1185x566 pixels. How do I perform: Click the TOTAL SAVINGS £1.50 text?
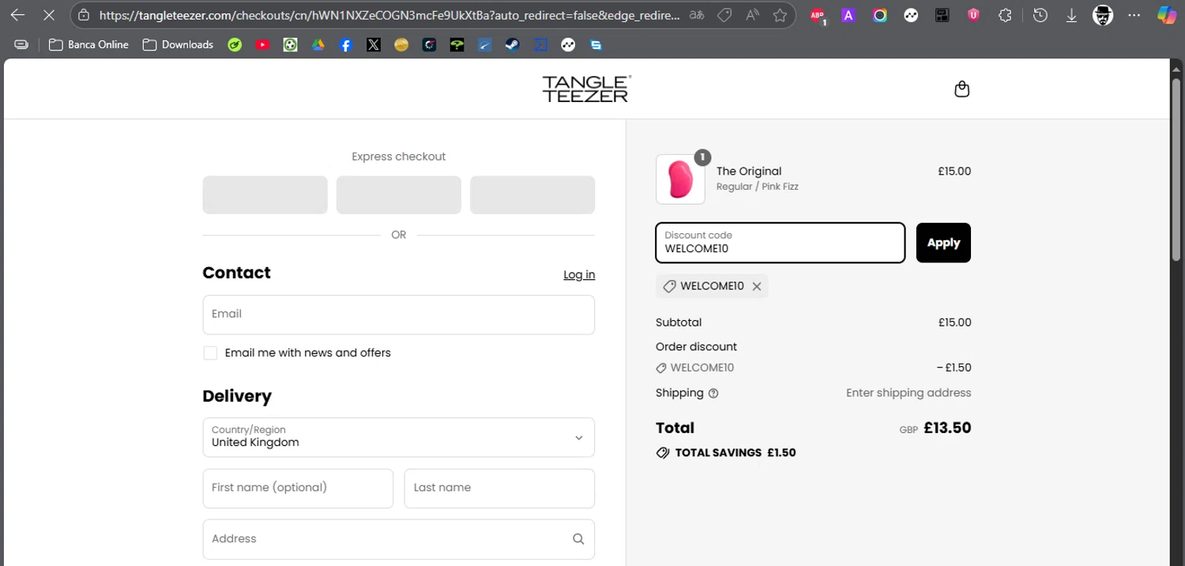point(735,453)
